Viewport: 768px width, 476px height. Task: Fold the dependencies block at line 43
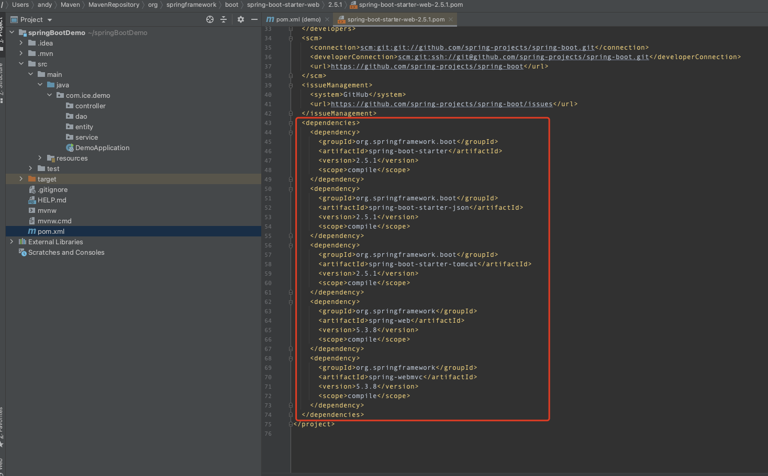291,123
